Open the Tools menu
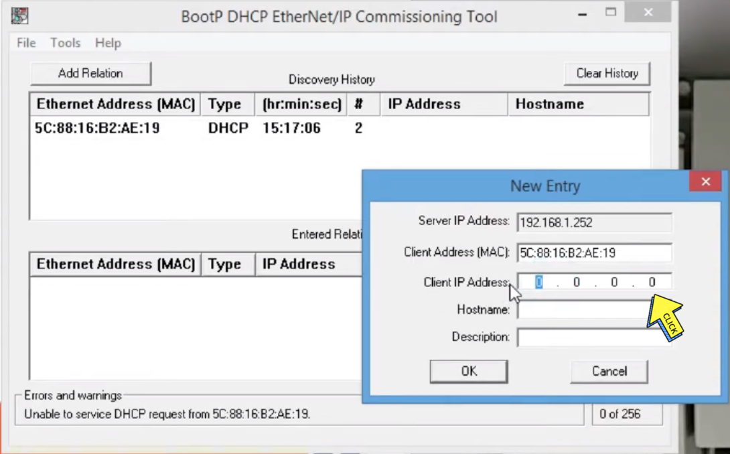The height and width of the screenshot is (454, 730). (66, 43)
